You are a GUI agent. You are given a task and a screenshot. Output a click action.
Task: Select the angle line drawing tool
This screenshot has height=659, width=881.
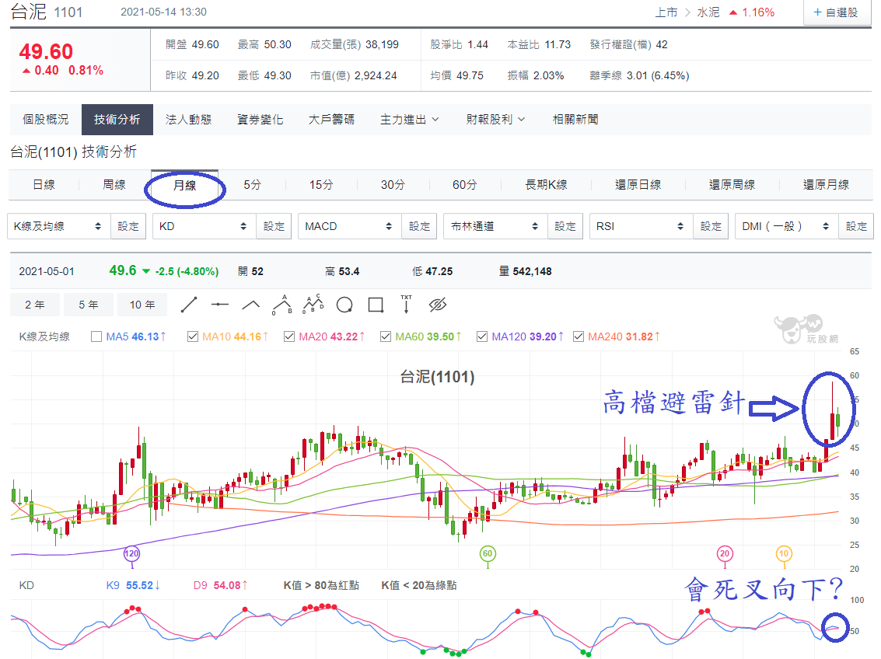[x=250, y=305]
